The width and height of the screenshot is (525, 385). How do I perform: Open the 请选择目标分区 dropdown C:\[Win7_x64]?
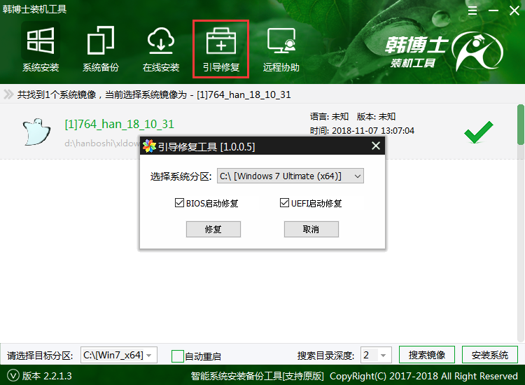(x=119, y=355)
